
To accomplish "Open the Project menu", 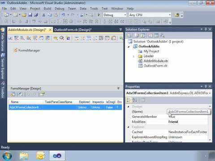I will [x=35, y=8].
